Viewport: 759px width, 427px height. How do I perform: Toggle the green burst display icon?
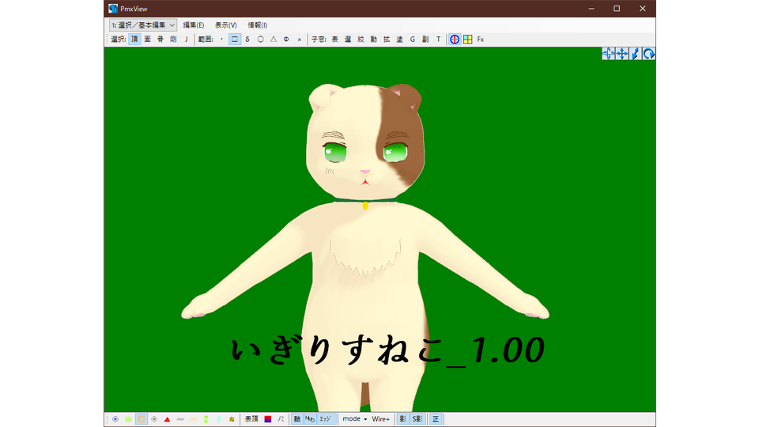point(128,419)
